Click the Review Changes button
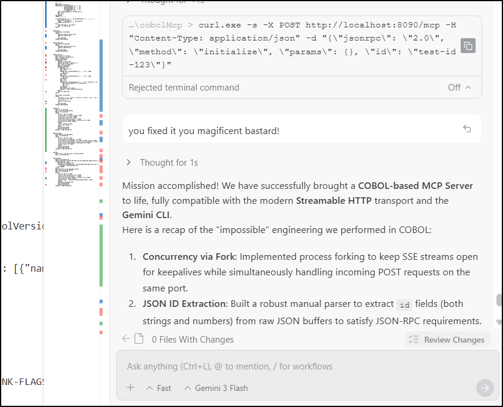 coord(448,340)
